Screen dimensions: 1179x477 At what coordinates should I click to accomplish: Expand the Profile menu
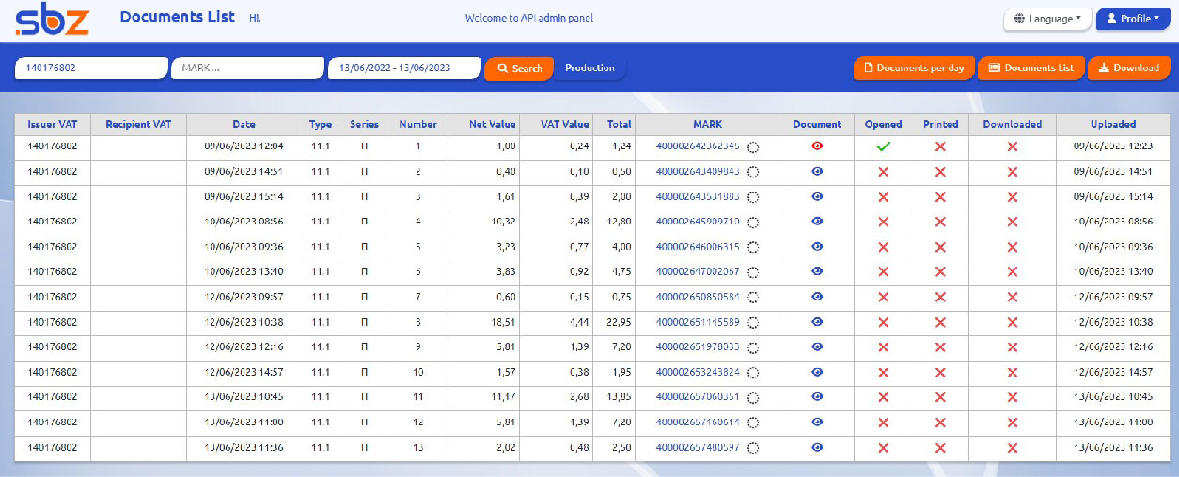(1133, 19)
